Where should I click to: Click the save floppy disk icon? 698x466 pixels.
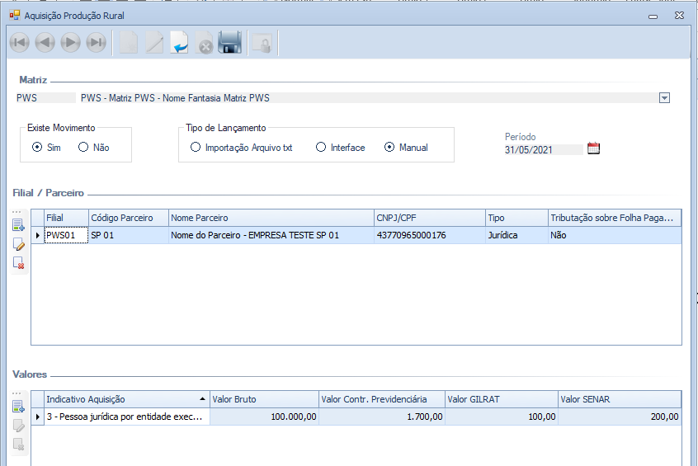[229, 43]
